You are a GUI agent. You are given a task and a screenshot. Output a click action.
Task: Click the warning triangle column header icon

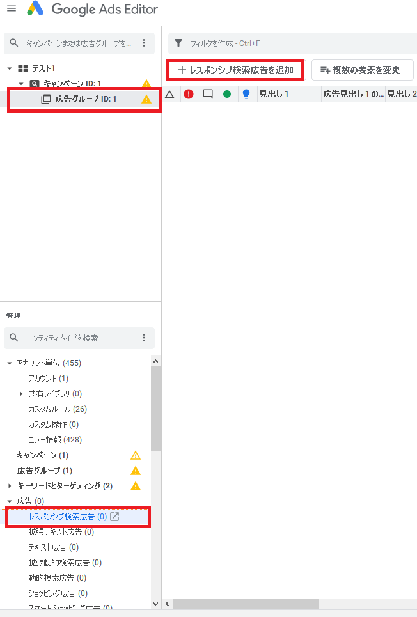[x=169, y=94]
